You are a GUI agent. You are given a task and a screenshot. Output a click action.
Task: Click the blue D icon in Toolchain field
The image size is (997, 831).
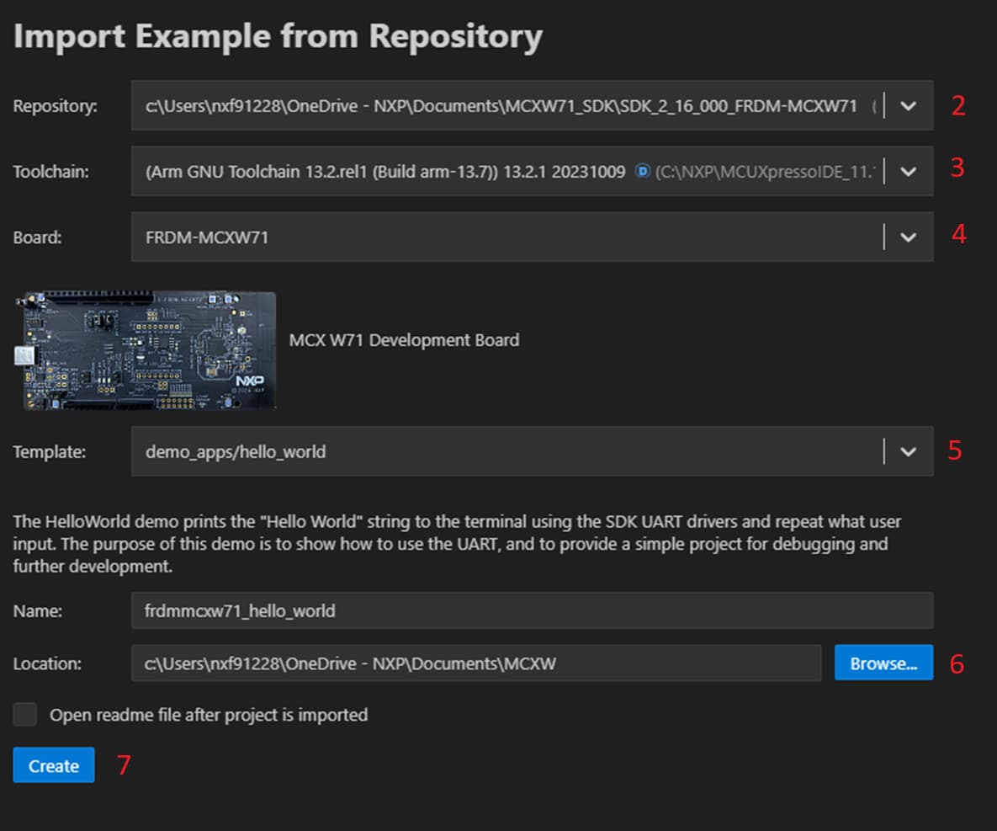(642, 171)
